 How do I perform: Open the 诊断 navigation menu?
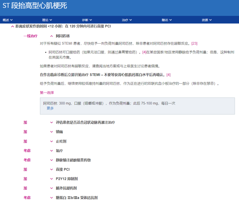click(87, 20)
